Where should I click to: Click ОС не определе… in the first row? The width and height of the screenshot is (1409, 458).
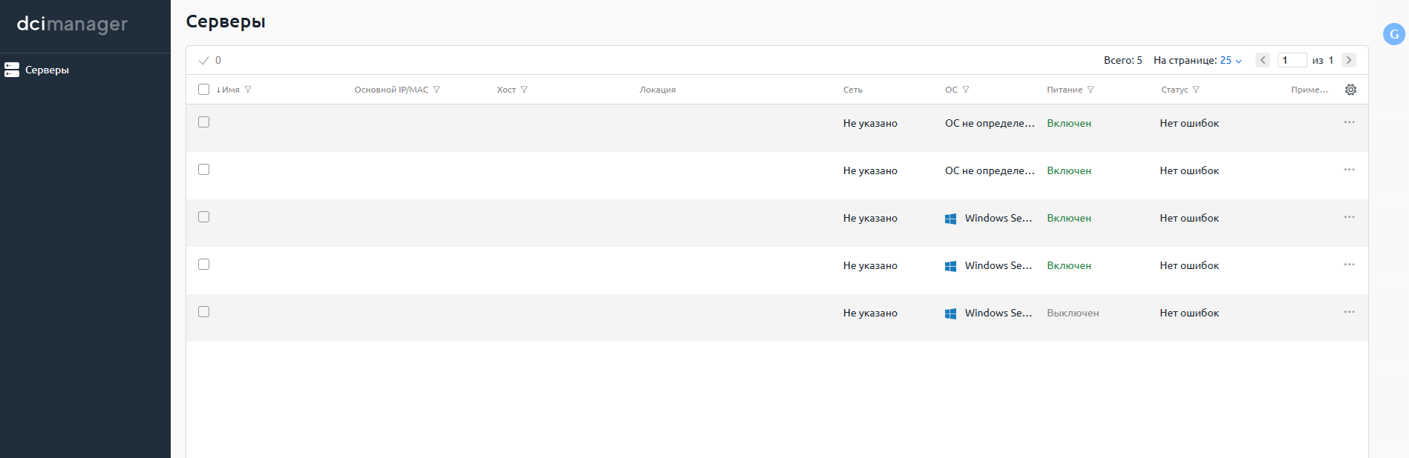990,124
